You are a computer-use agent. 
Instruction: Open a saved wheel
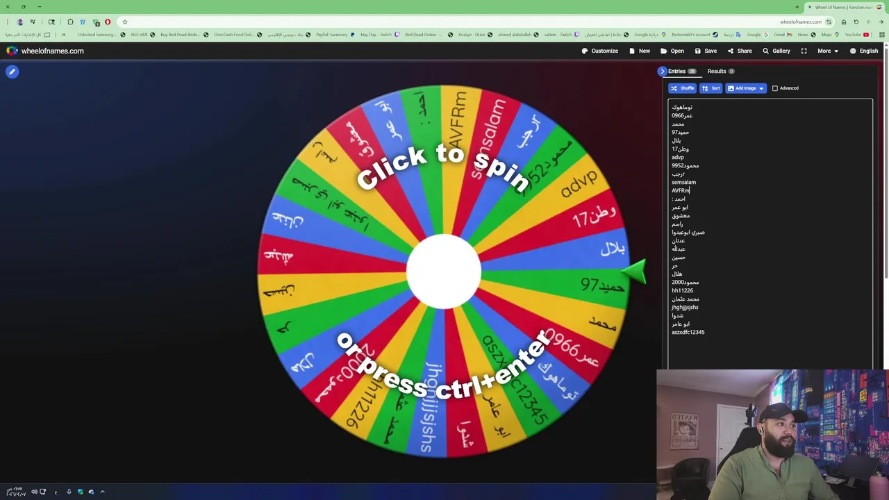672,51
